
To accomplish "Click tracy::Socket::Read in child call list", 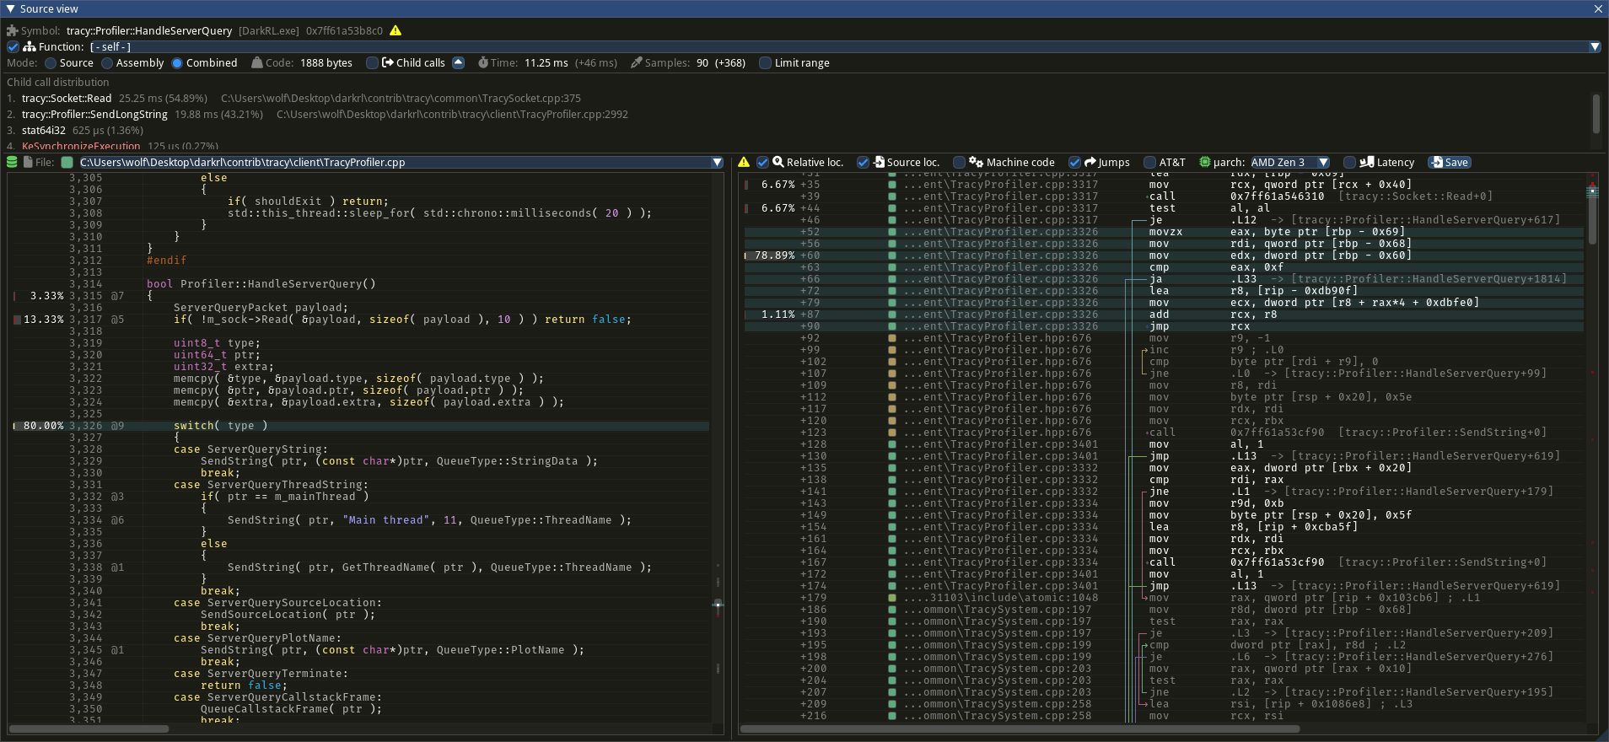I will [67, 98].
